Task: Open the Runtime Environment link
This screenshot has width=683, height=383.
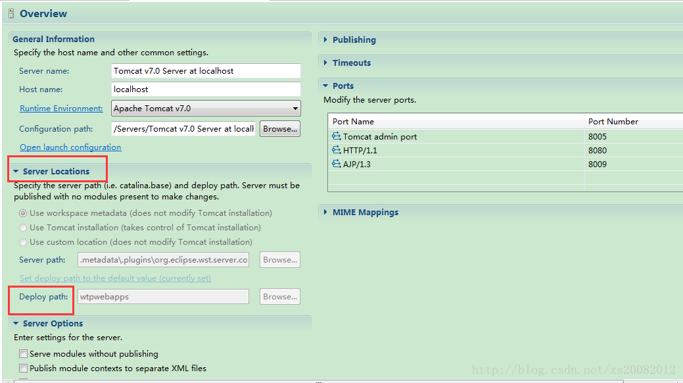Action: 61,108
